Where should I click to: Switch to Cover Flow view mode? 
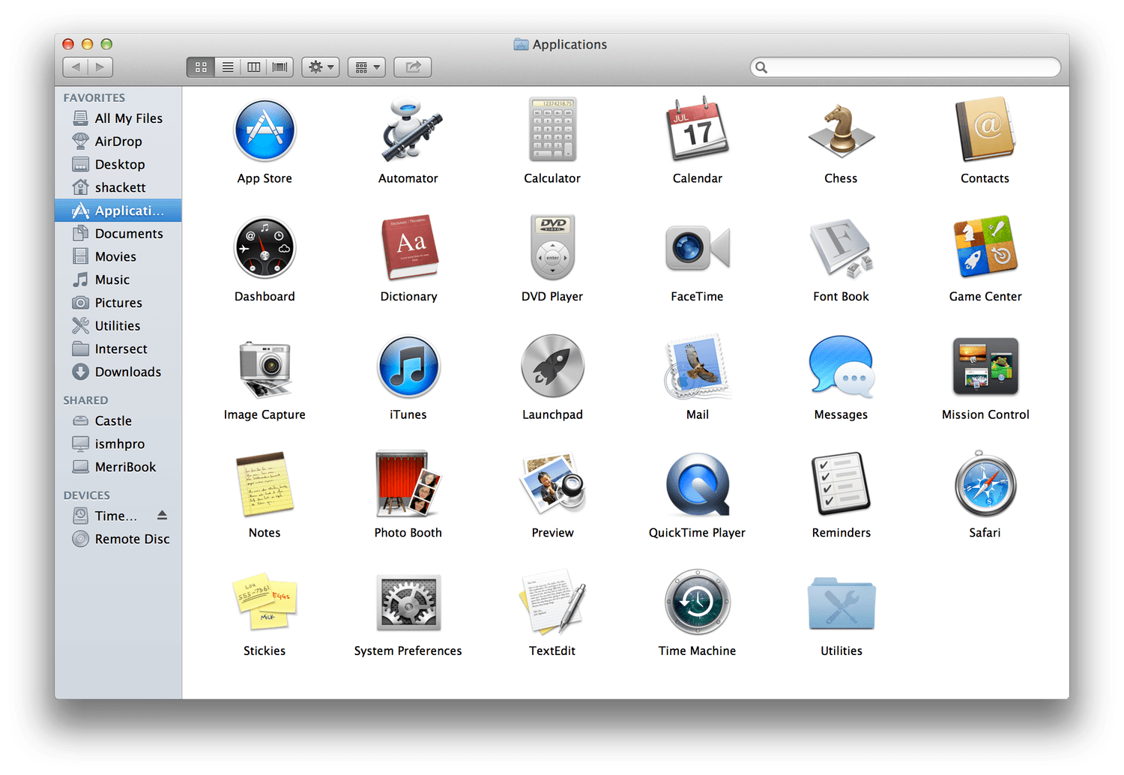[280, 67]
